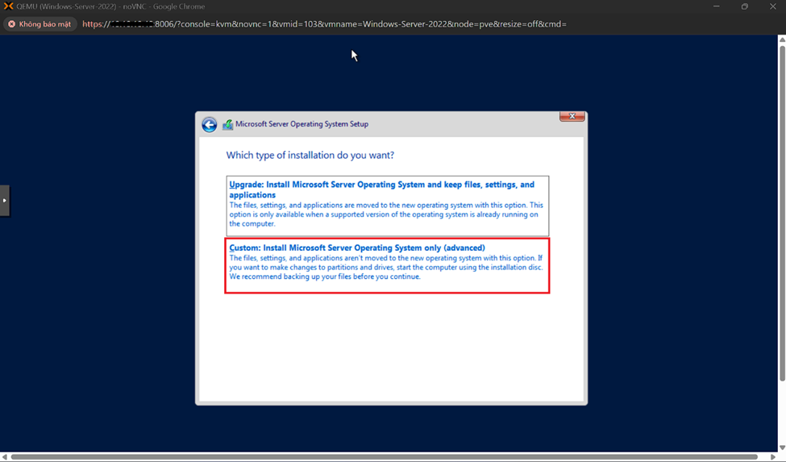Click the 'Which type of installation' heading
The image size is (786, 462).
tap(310, 155)
